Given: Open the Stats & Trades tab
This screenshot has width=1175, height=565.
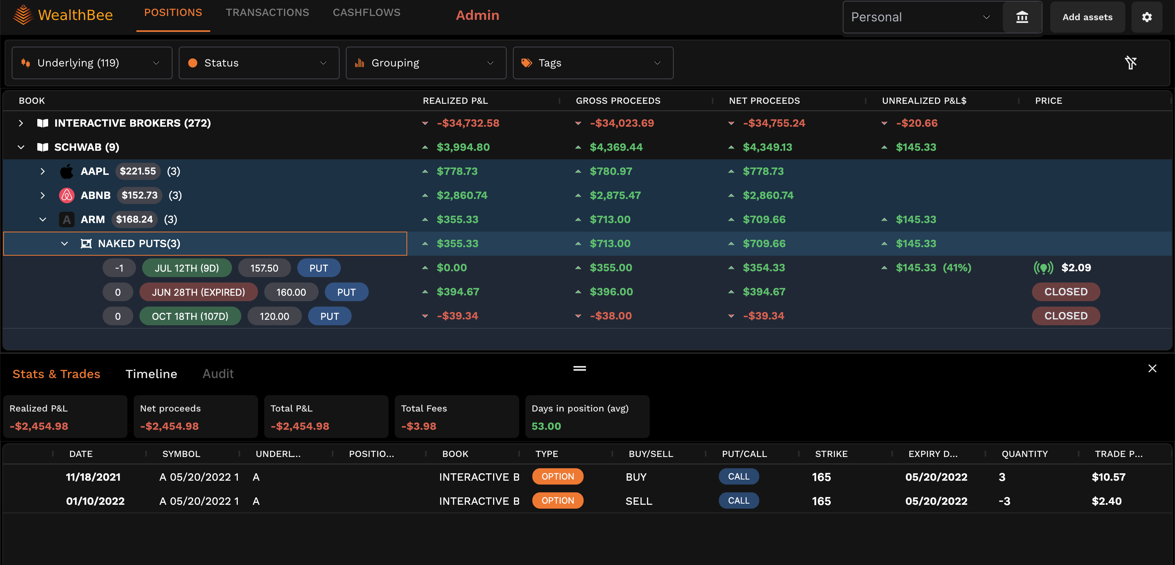Looking at the screenshot, I should click(x=56, y=374).
